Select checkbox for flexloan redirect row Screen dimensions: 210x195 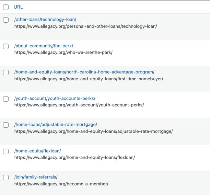[x=6, y=151]
